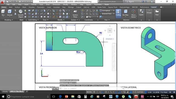Switch to the Layout ribbon tab
Image resolution: width=176 pixels, height=99 pixels.
[x=154, y=7]
